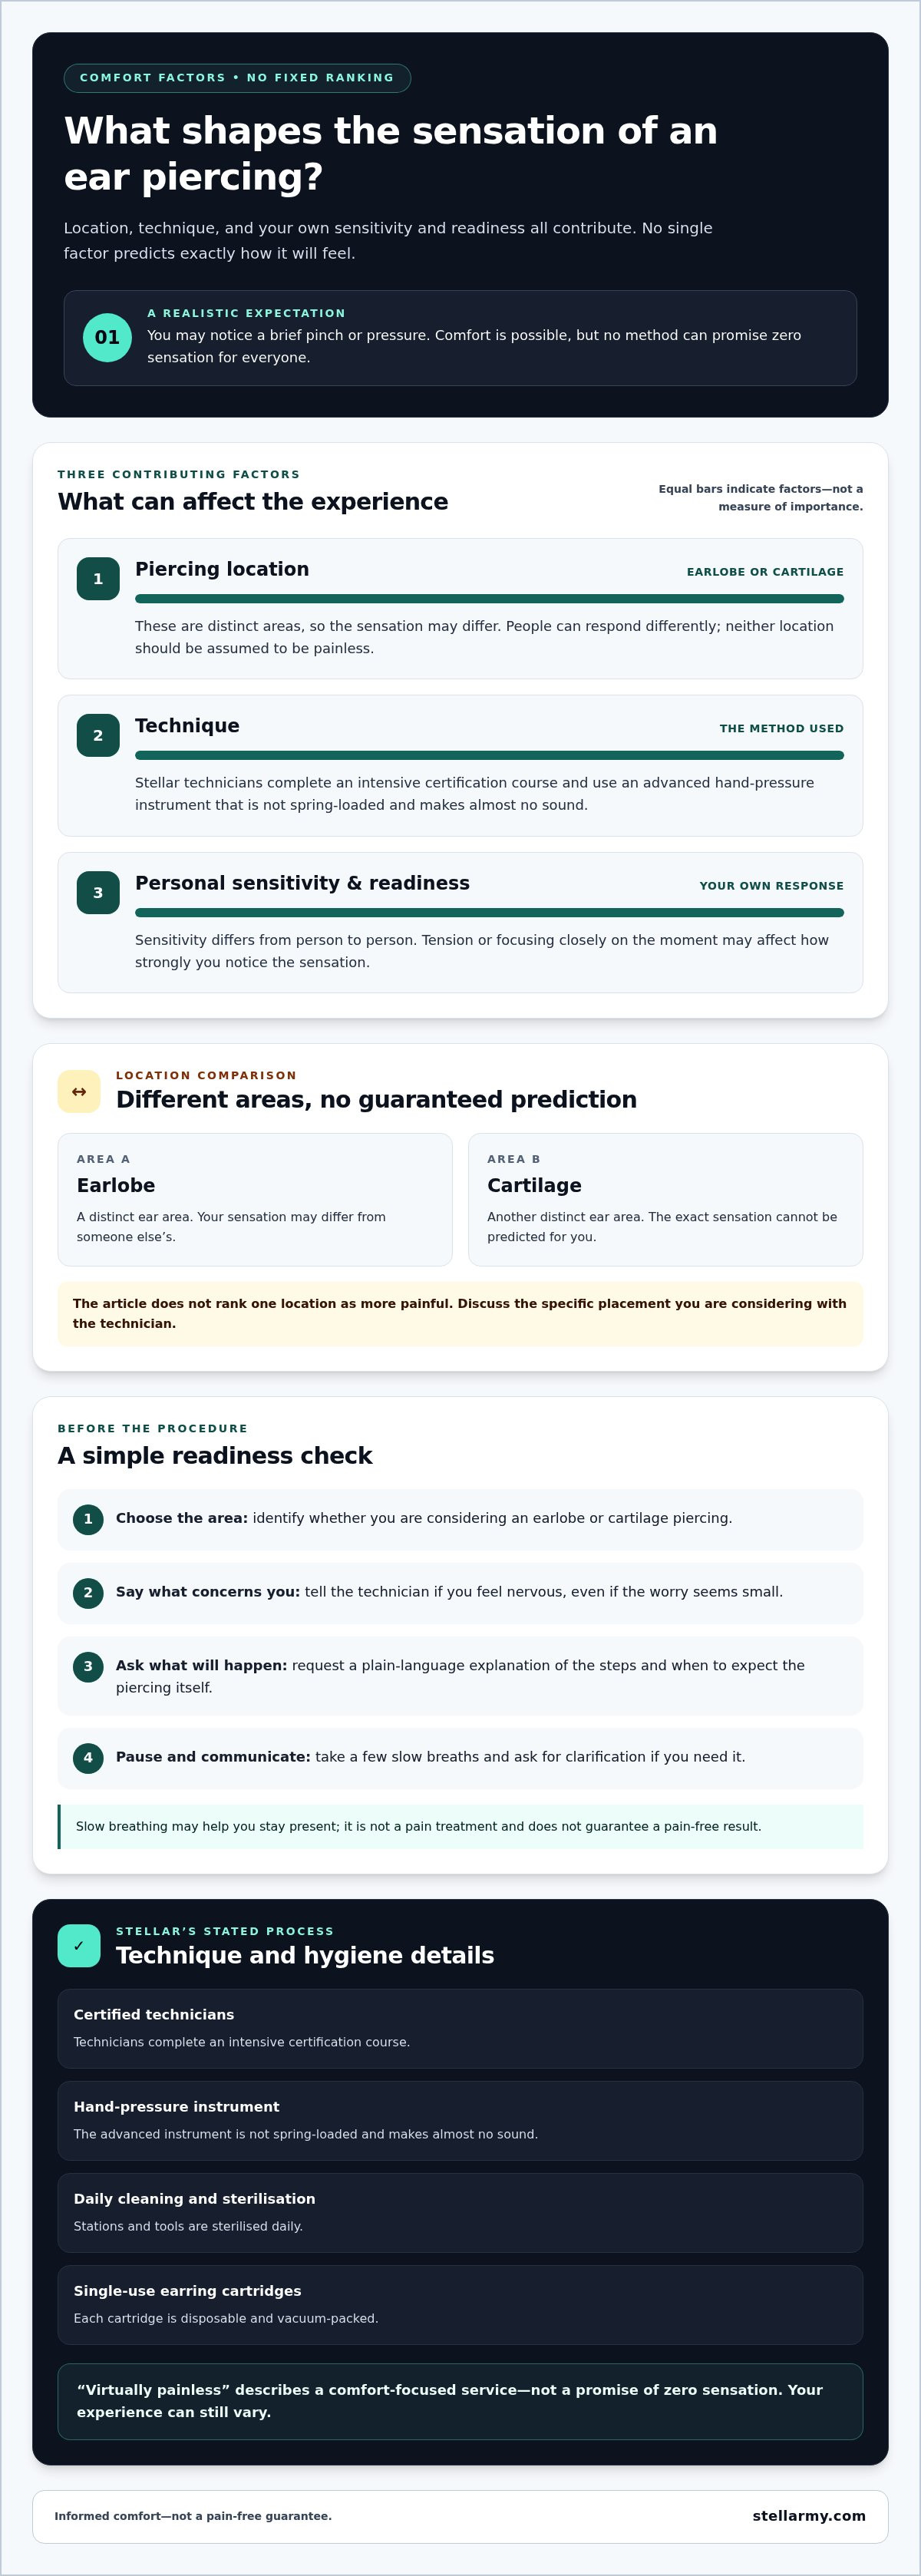The image size is (921, 2576).
Task: Open the stellarmy.com link in footer
Action: coord(809,2516)
